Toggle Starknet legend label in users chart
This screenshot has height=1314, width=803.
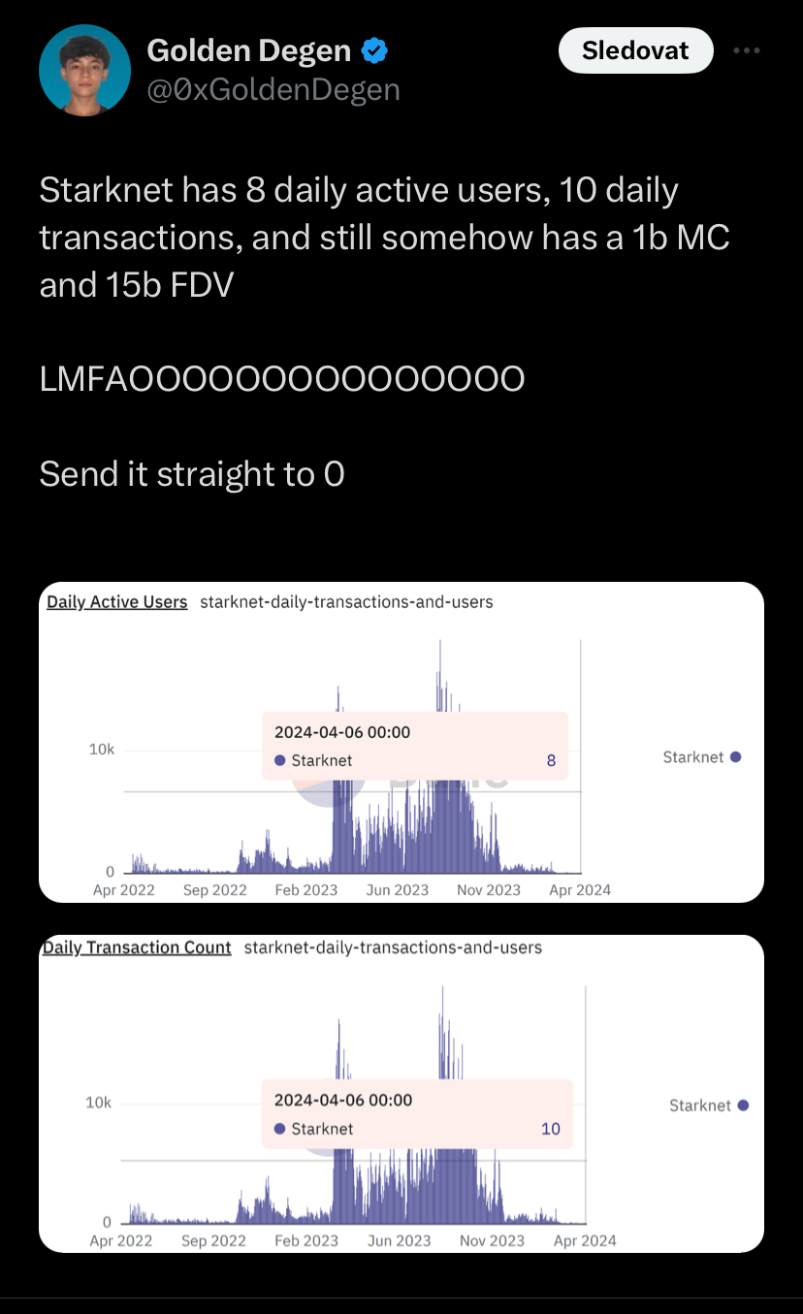pos(692,757)
